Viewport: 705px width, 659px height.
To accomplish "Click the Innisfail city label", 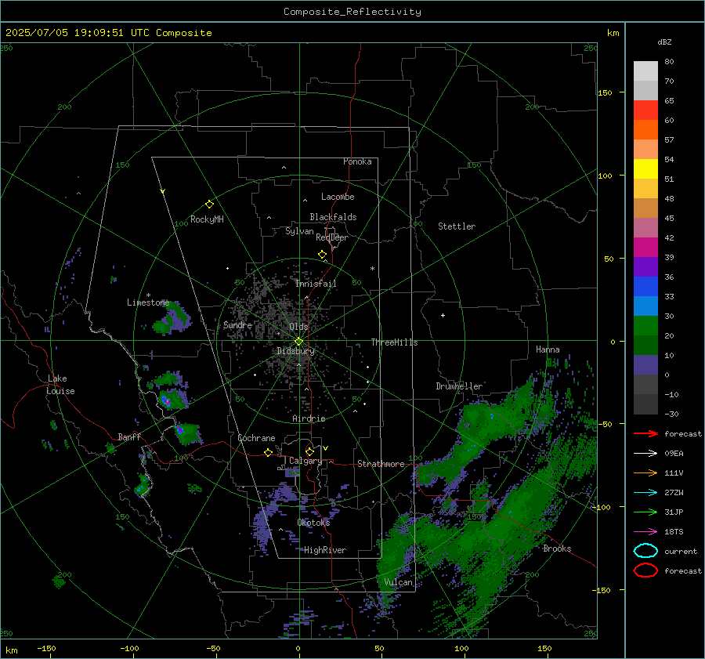I will point(316,284).
